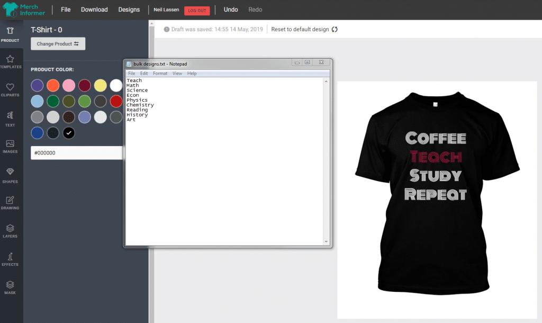This screenshot has width=542, height=323.
Task: Open Notepad's Help menu
Action: (192, 73)
